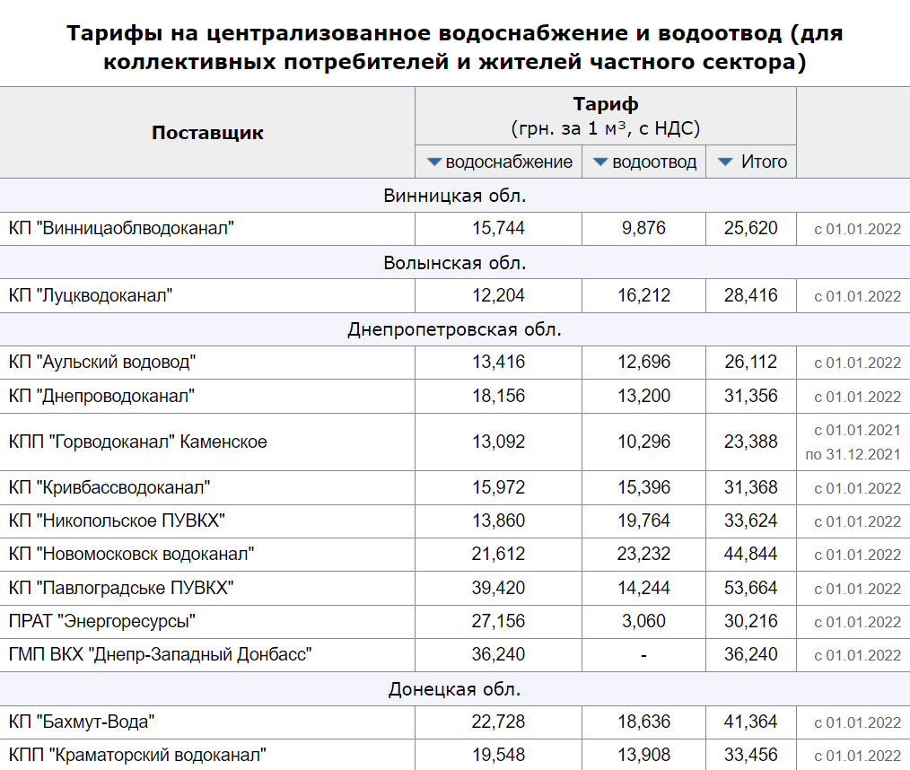Select the Донецкая обл. region heading
The width and height of the screenshot is (910, 770).
(x=454, y=689)
